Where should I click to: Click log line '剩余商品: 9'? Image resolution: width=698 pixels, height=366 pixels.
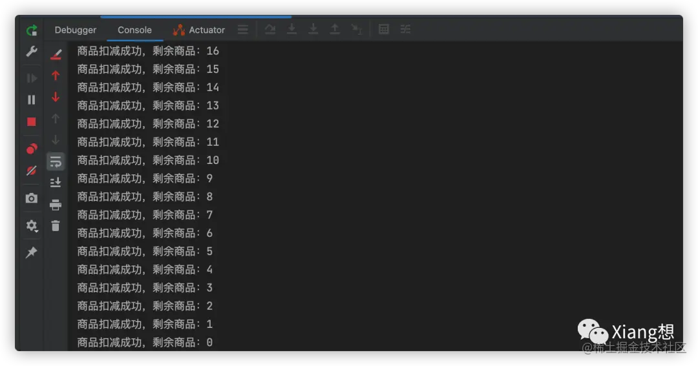coord(145,179)
